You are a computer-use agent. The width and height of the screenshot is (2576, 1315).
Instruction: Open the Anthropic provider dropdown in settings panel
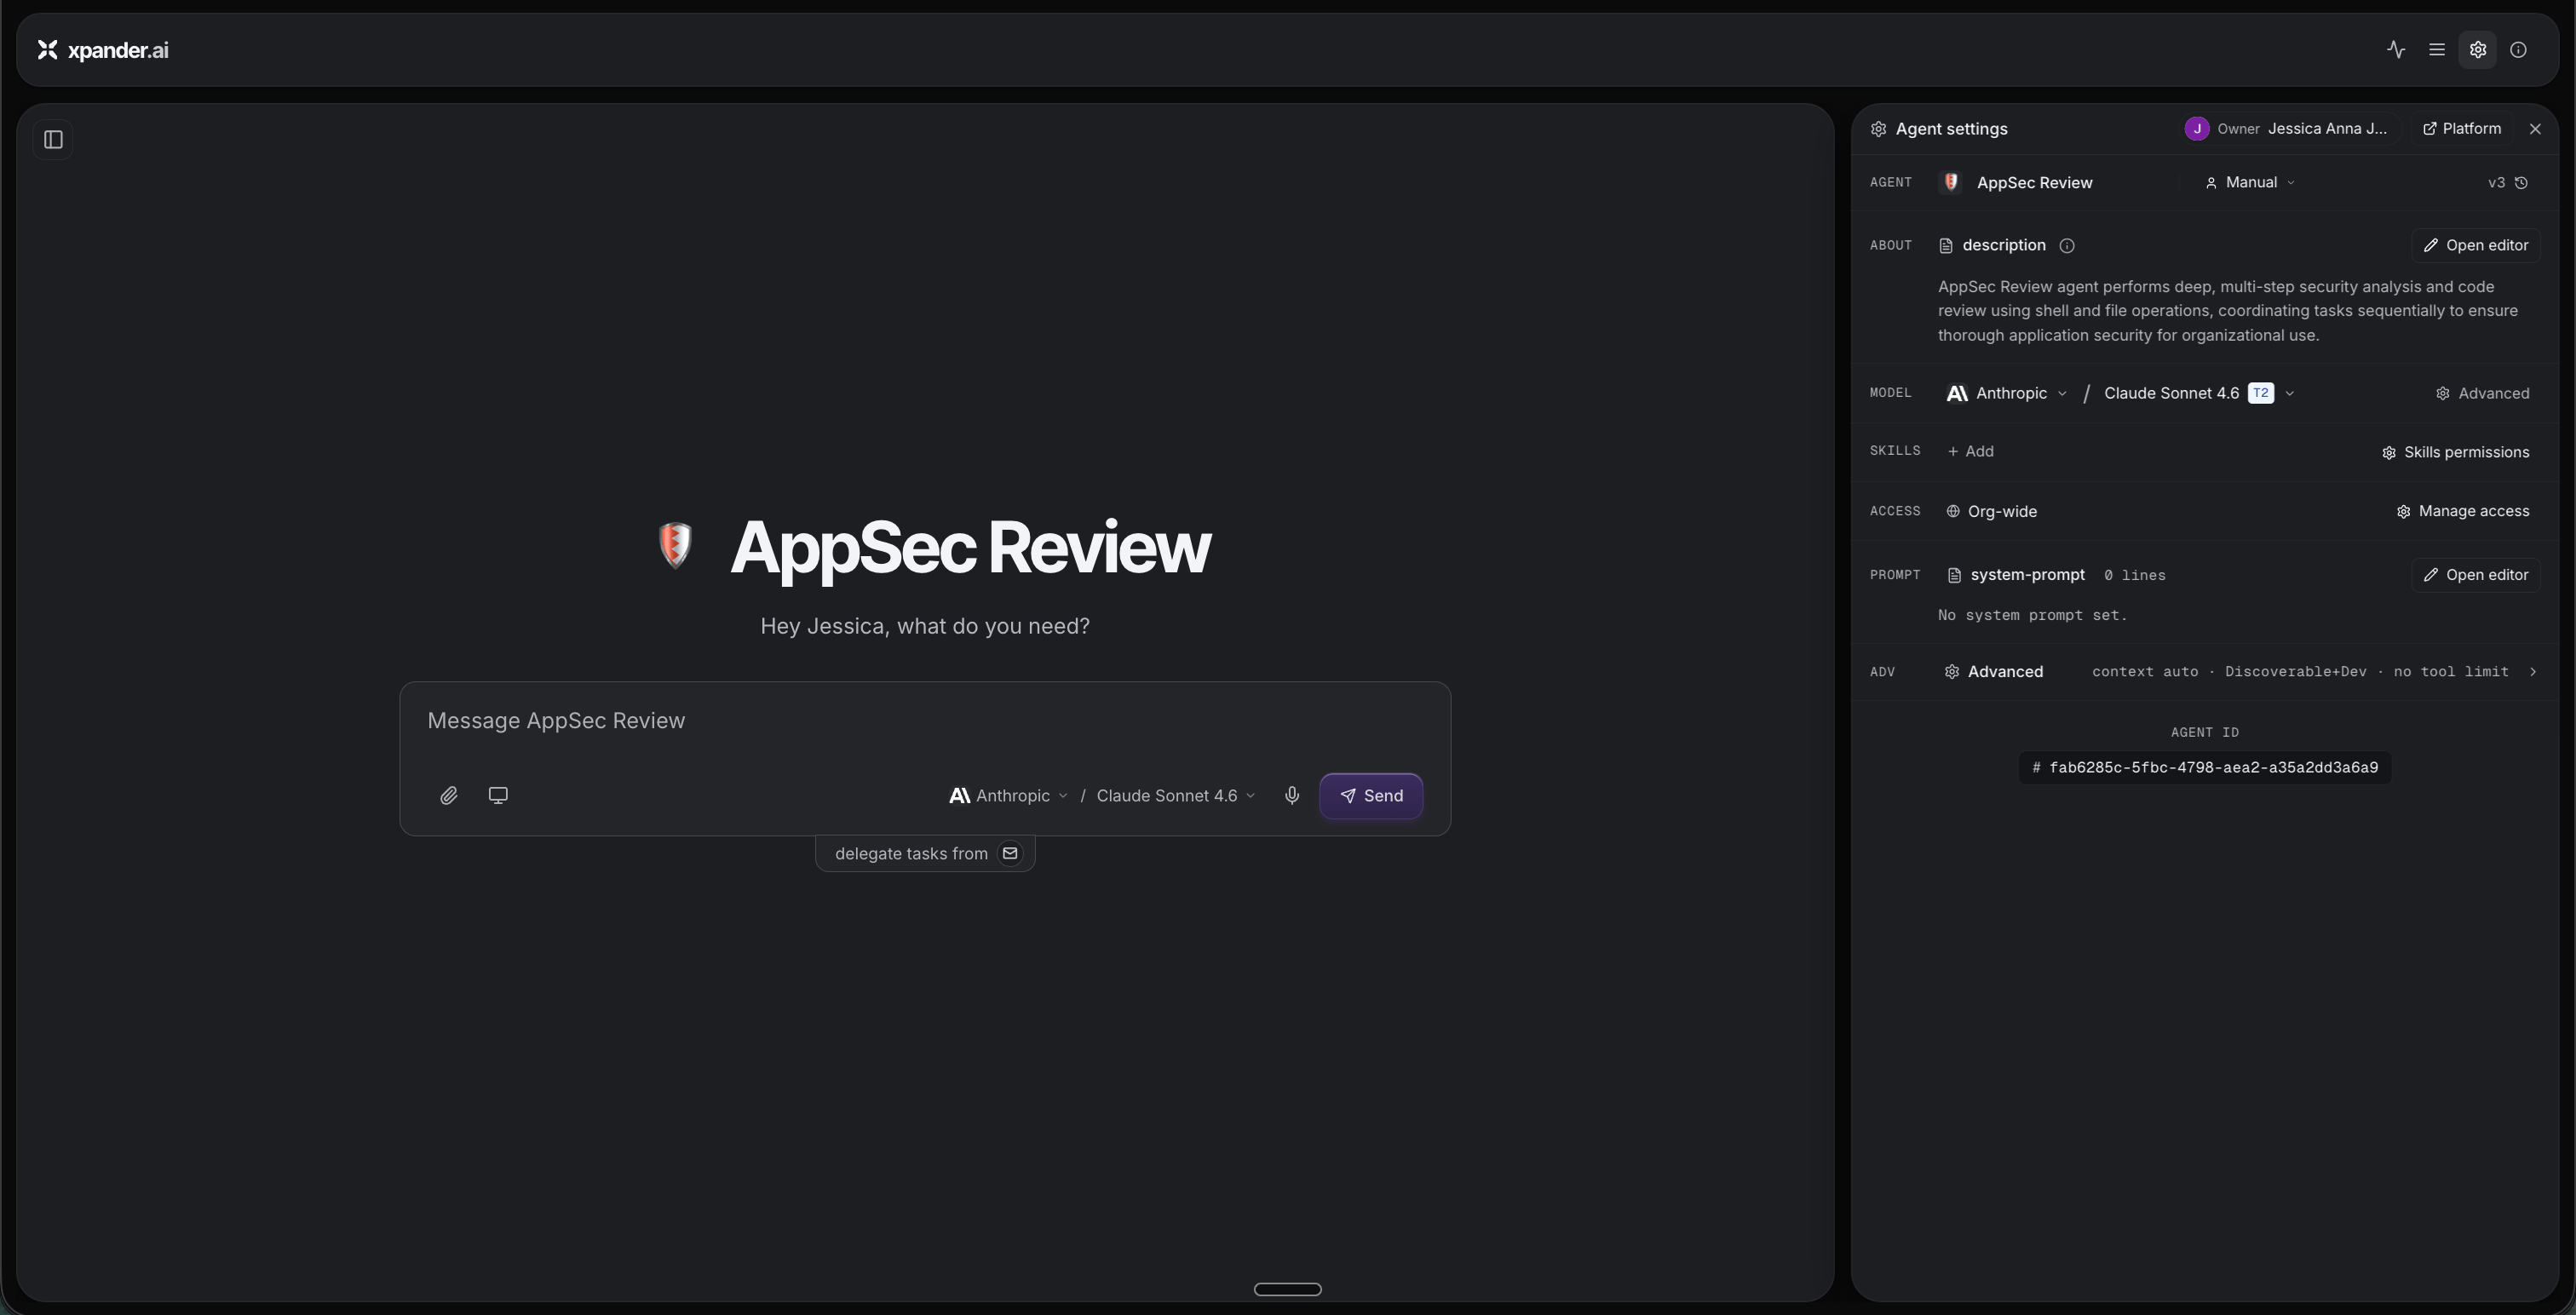(2007, 394)
